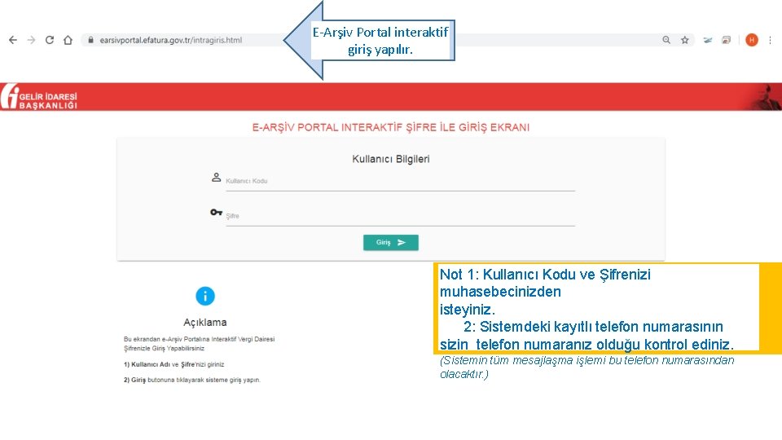Click the E-ARŞİV PORTAL INTERAKTİF ŞİFRE page title

tap(390, 127)
